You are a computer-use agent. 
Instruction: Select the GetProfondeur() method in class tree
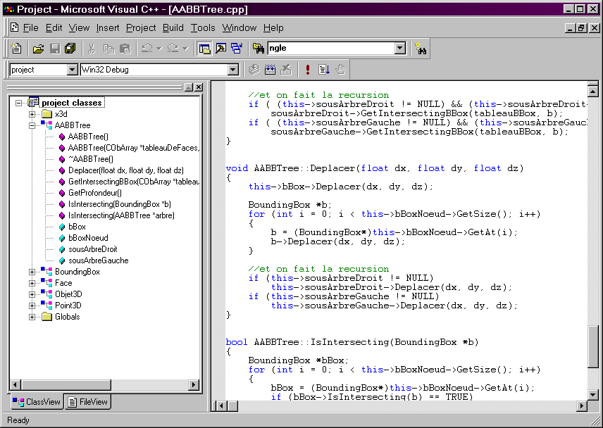[94, 193]
